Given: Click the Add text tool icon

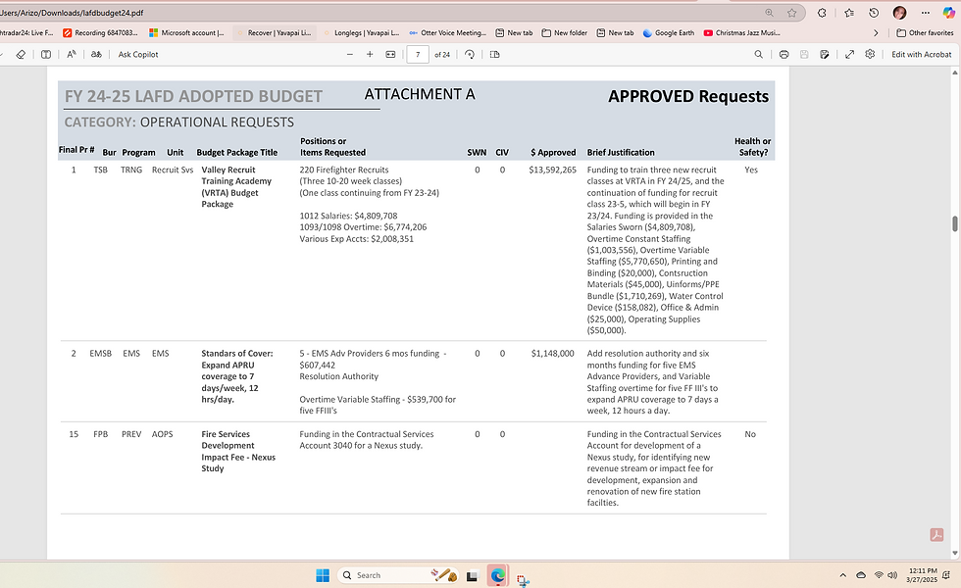Looking at the screenshot, I should 46,55.
